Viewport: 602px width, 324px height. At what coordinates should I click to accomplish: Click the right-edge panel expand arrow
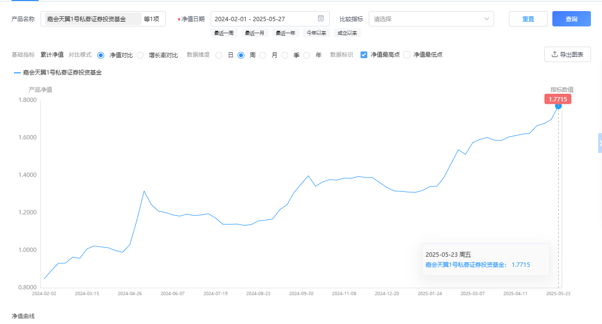tap(600, 143)
